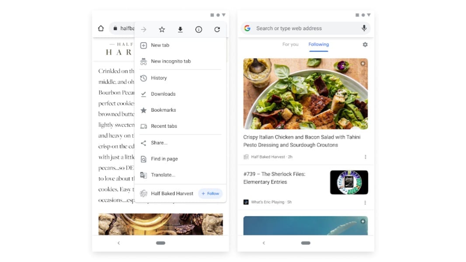Choose Translate... menu entry
Screen dimensions: 466x262
tap(181, 175)
